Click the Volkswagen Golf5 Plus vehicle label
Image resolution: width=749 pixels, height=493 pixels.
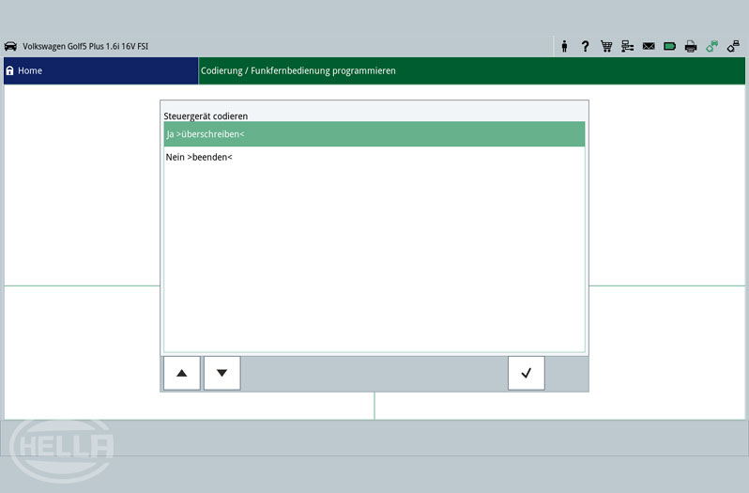pos(85,46)
